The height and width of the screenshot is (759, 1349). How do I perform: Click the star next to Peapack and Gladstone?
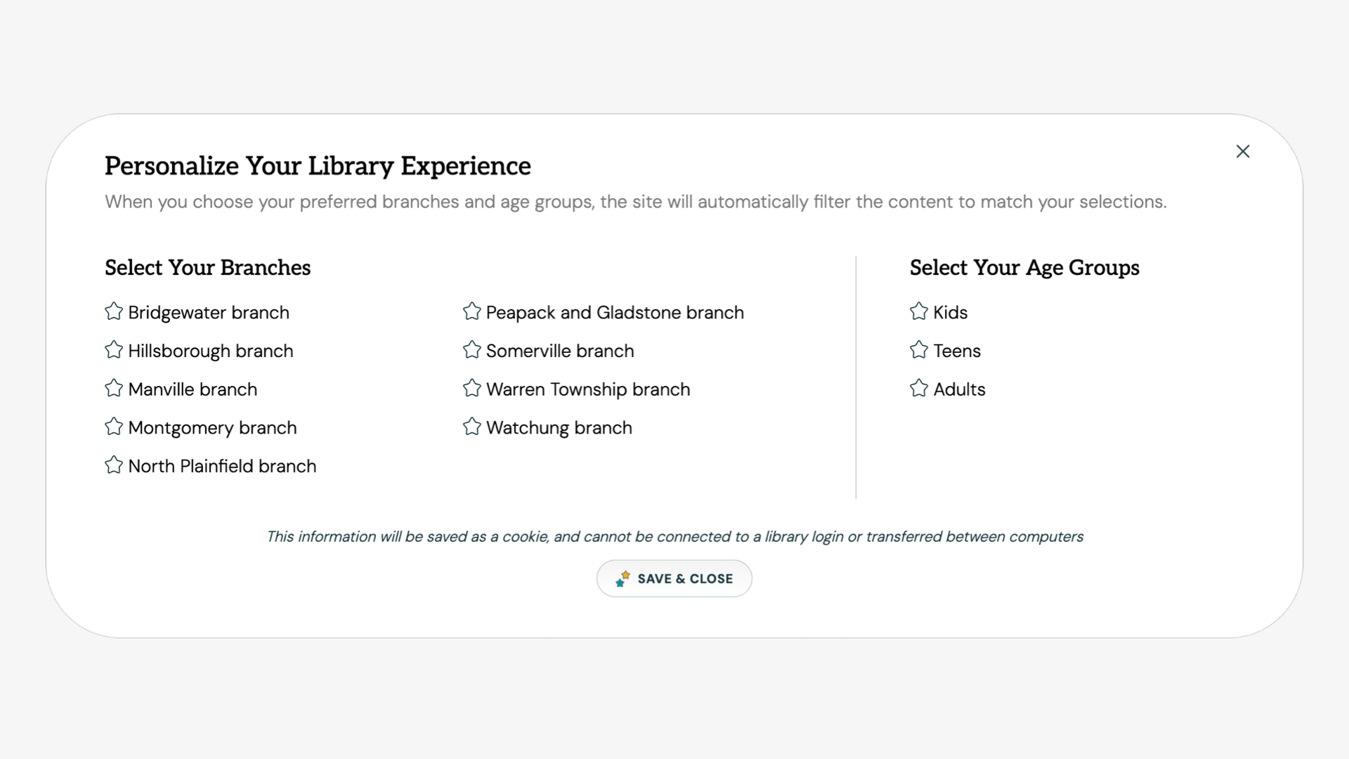472,311
